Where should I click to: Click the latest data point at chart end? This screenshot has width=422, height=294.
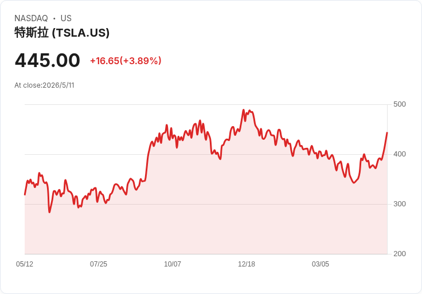(387, 132)
